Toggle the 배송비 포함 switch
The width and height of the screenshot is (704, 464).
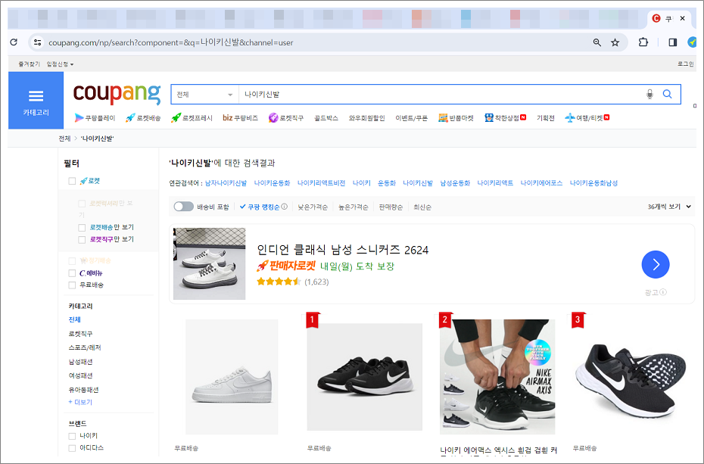click(x=183, y=207)
